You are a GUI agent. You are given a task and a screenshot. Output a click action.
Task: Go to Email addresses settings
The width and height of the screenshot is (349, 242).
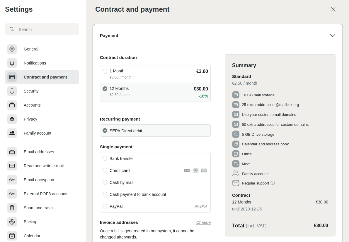click(x=39, y=152)
